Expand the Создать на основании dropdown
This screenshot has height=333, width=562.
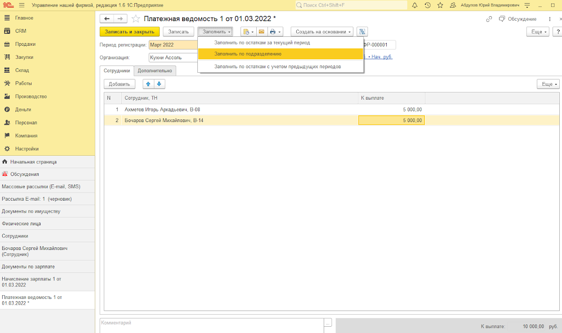[x=322, y=32]
